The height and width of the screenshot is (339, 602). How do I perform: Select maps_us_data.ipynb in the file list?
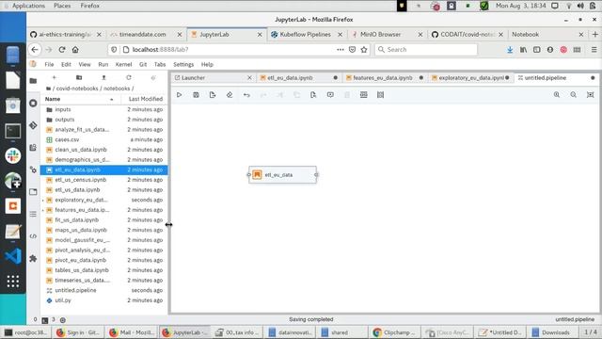(x=104, y=230)
